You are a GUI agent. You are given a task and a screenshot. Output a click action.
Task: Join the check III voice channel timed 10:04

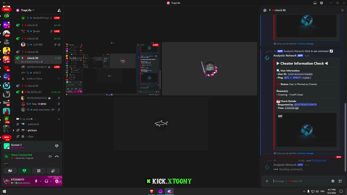[x=38, y=25]
